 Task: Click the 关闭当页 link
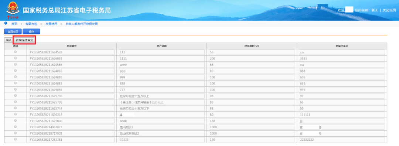389,10
